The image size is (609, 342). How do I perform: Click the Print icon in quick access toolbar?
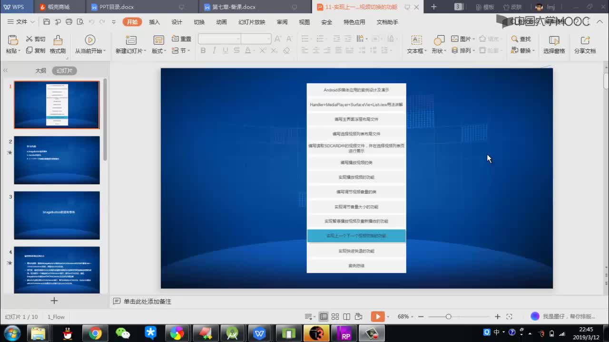[69, 22]
